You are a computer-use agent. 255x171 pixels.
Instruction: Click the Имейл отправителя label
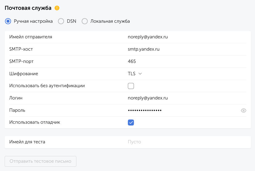pyautogui.click(x=30, y=37)
